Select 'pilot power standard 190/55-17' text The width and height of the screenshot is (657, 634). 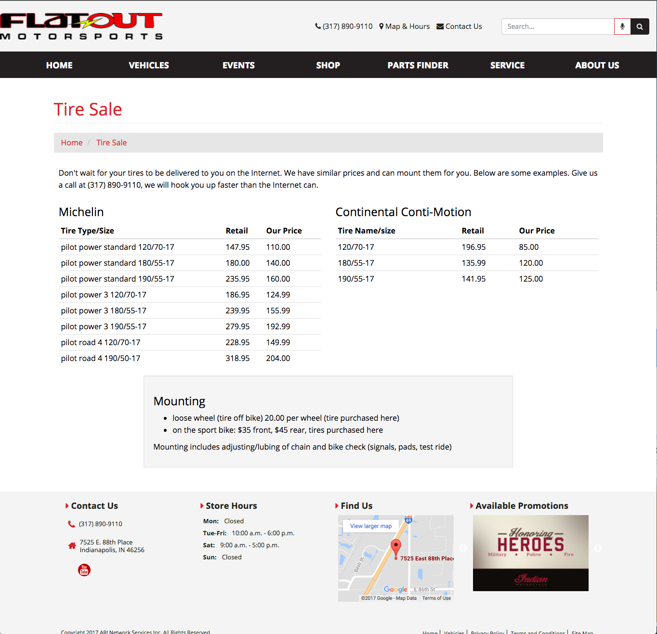[118, 279]
